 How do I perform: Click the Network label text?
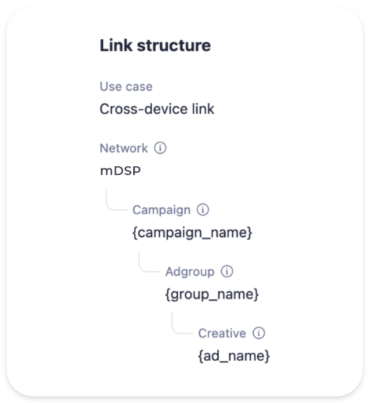123,148
